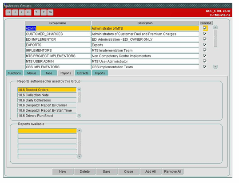Viewport: 239px width, 183px height.
Task: Click up arrow of Reports Available list
Action: click(x=80, y=130)
